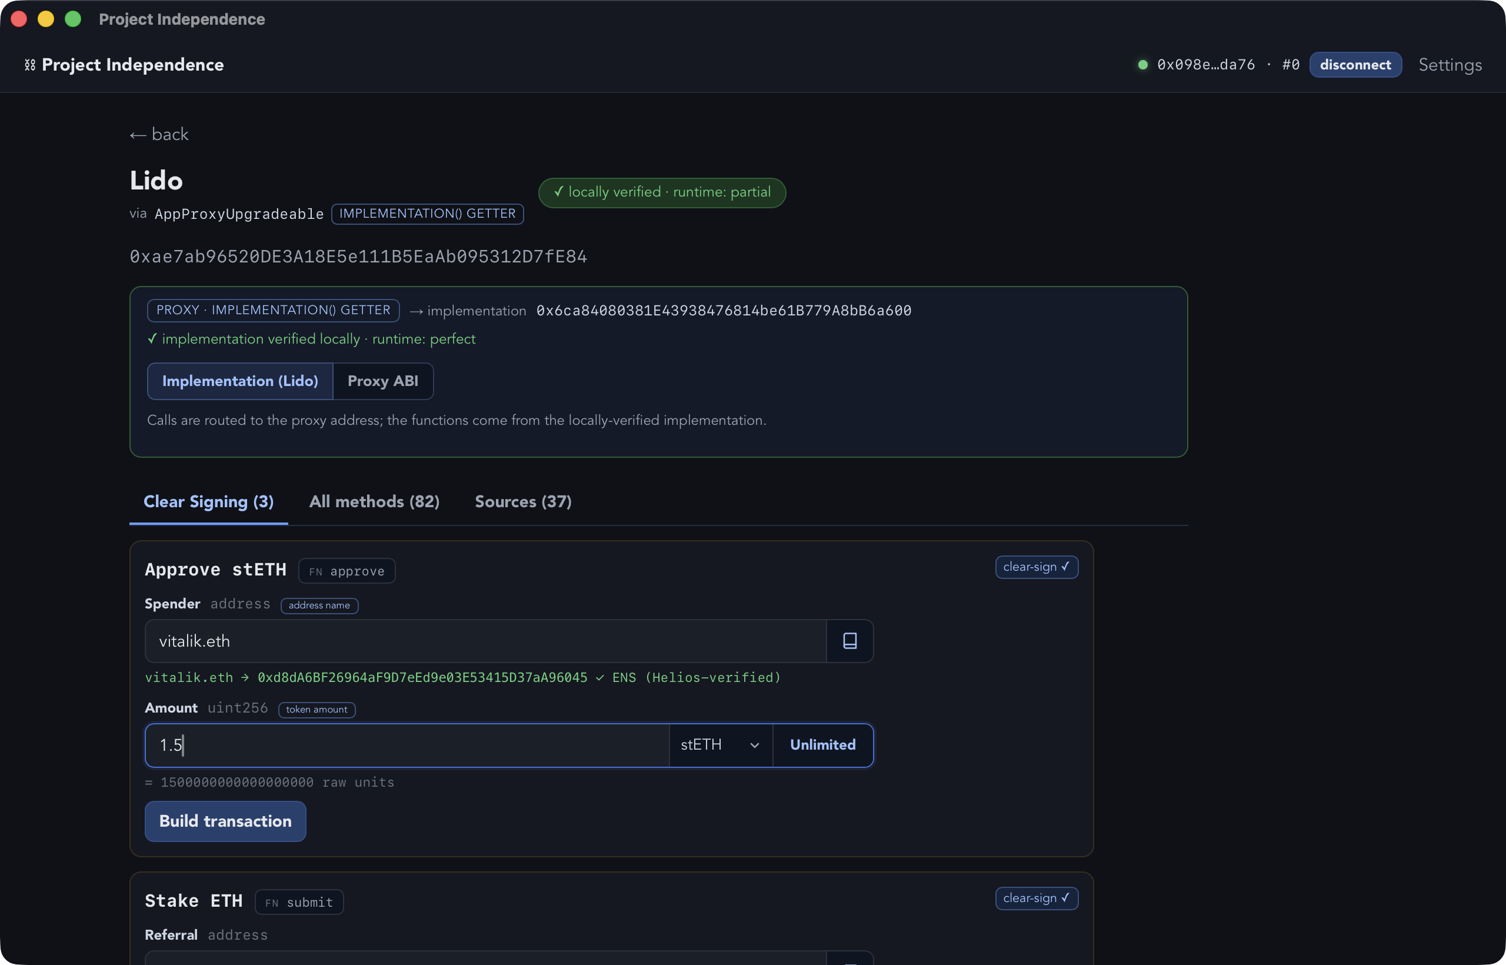Screen dimensions: 1506x965
Task: Go back using the ← back link
Action: (159, 134)
